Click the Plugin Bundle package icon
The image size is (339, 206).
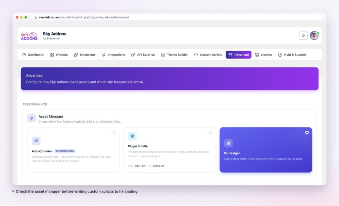[132, 136]
